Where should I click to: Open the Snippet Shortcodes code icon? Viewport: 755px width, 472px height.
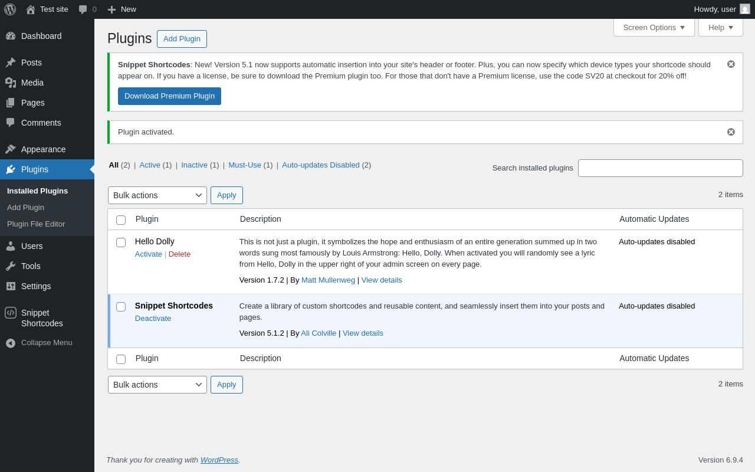click(11, 313)
